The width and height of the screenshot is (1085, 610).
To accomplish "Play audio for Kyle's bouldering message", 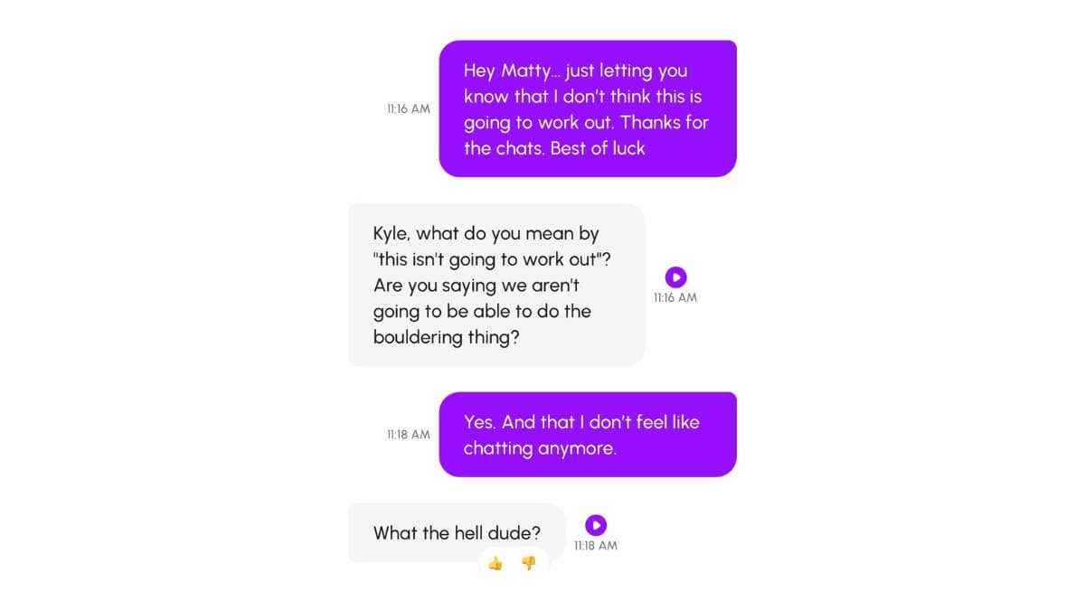I will 675,277.
